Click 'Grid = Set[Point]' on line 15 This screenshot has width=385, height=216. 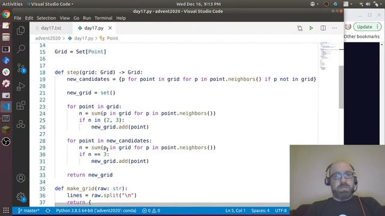81,52
